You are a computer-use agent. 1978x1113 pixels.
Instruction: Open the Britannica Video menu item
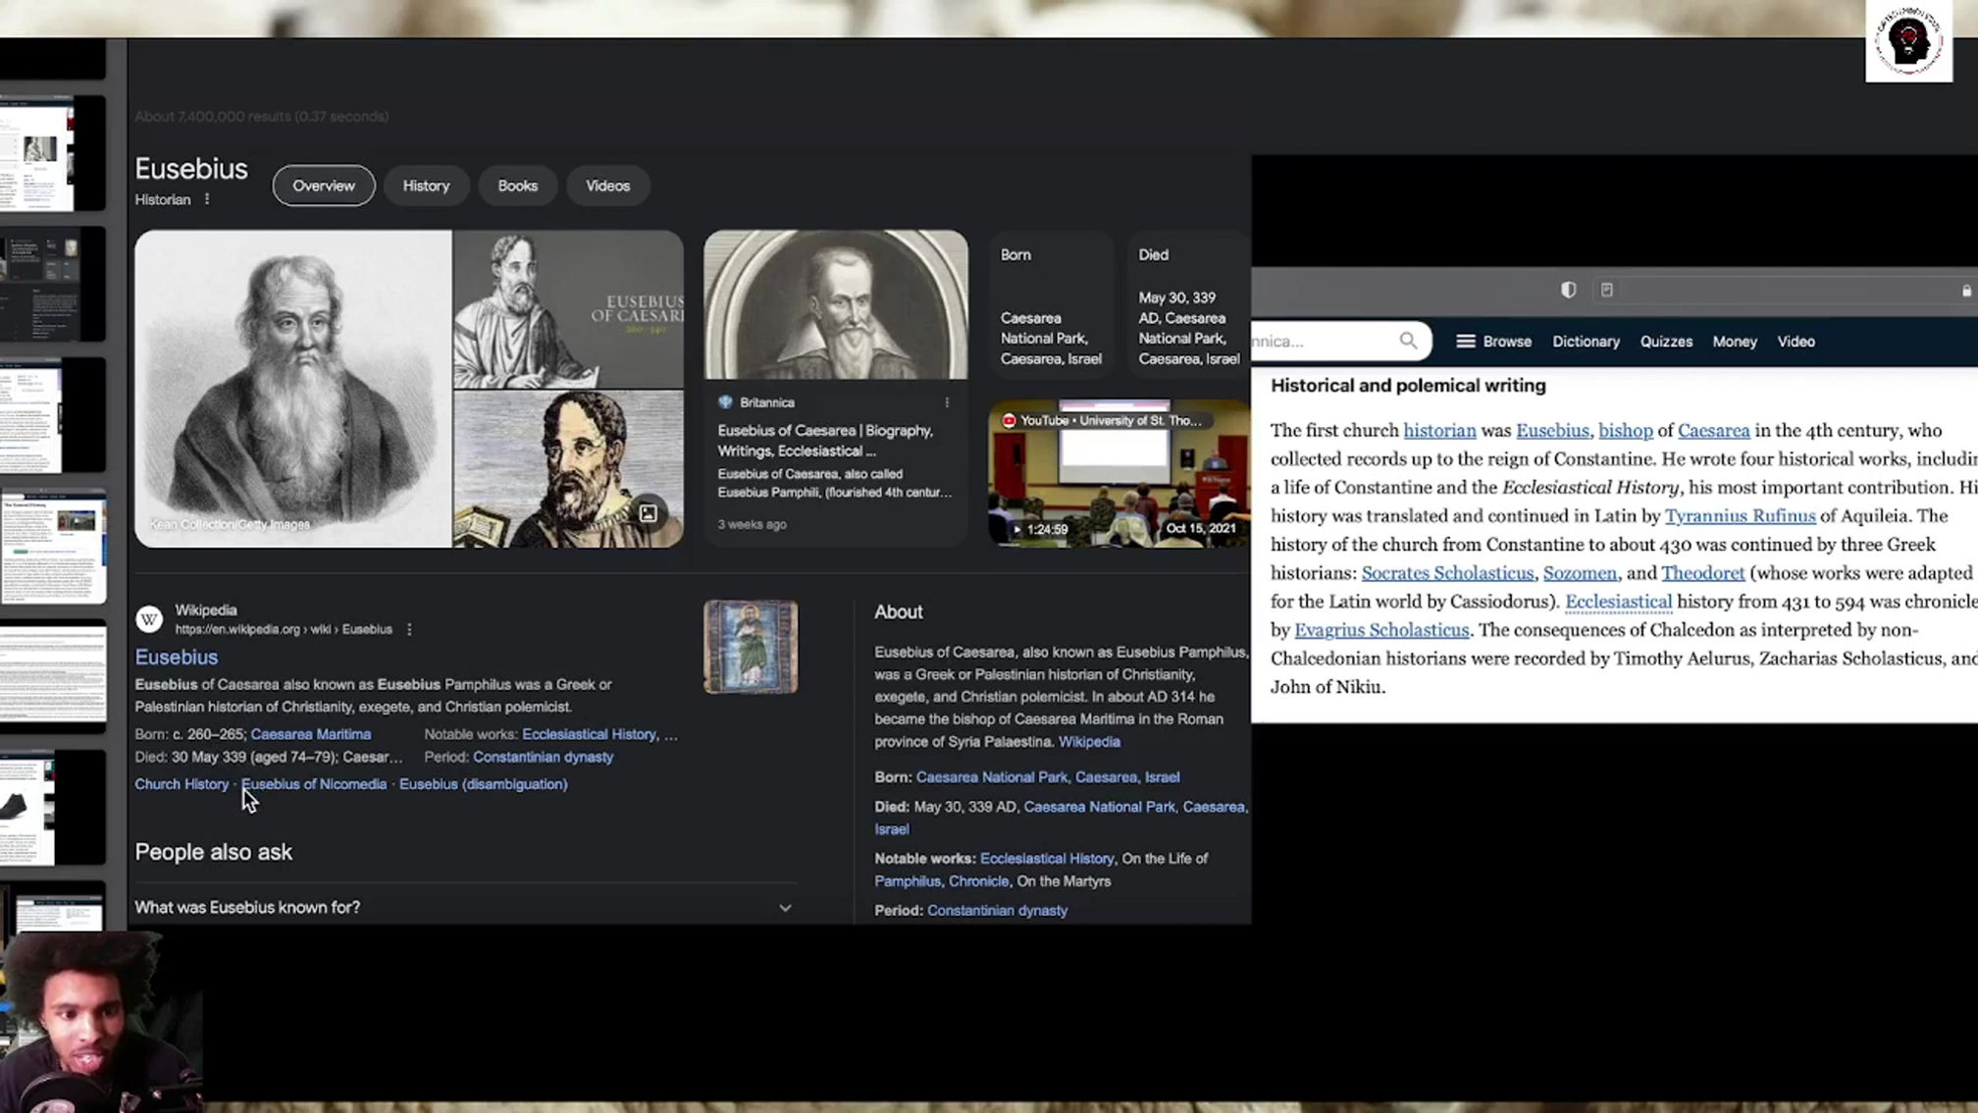1796,342
